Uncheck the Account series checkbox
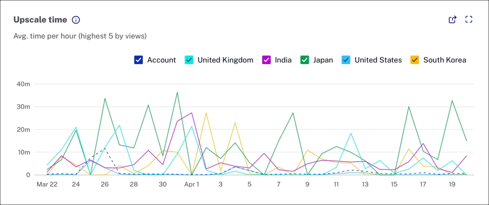489x205 pixels. click(x=139, y=60)
